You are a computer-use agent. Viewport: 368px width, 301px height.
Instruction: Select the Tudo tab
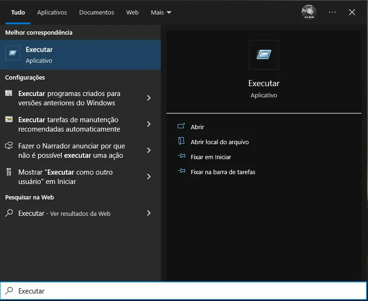pyautogui.click(x=18, y=13)
